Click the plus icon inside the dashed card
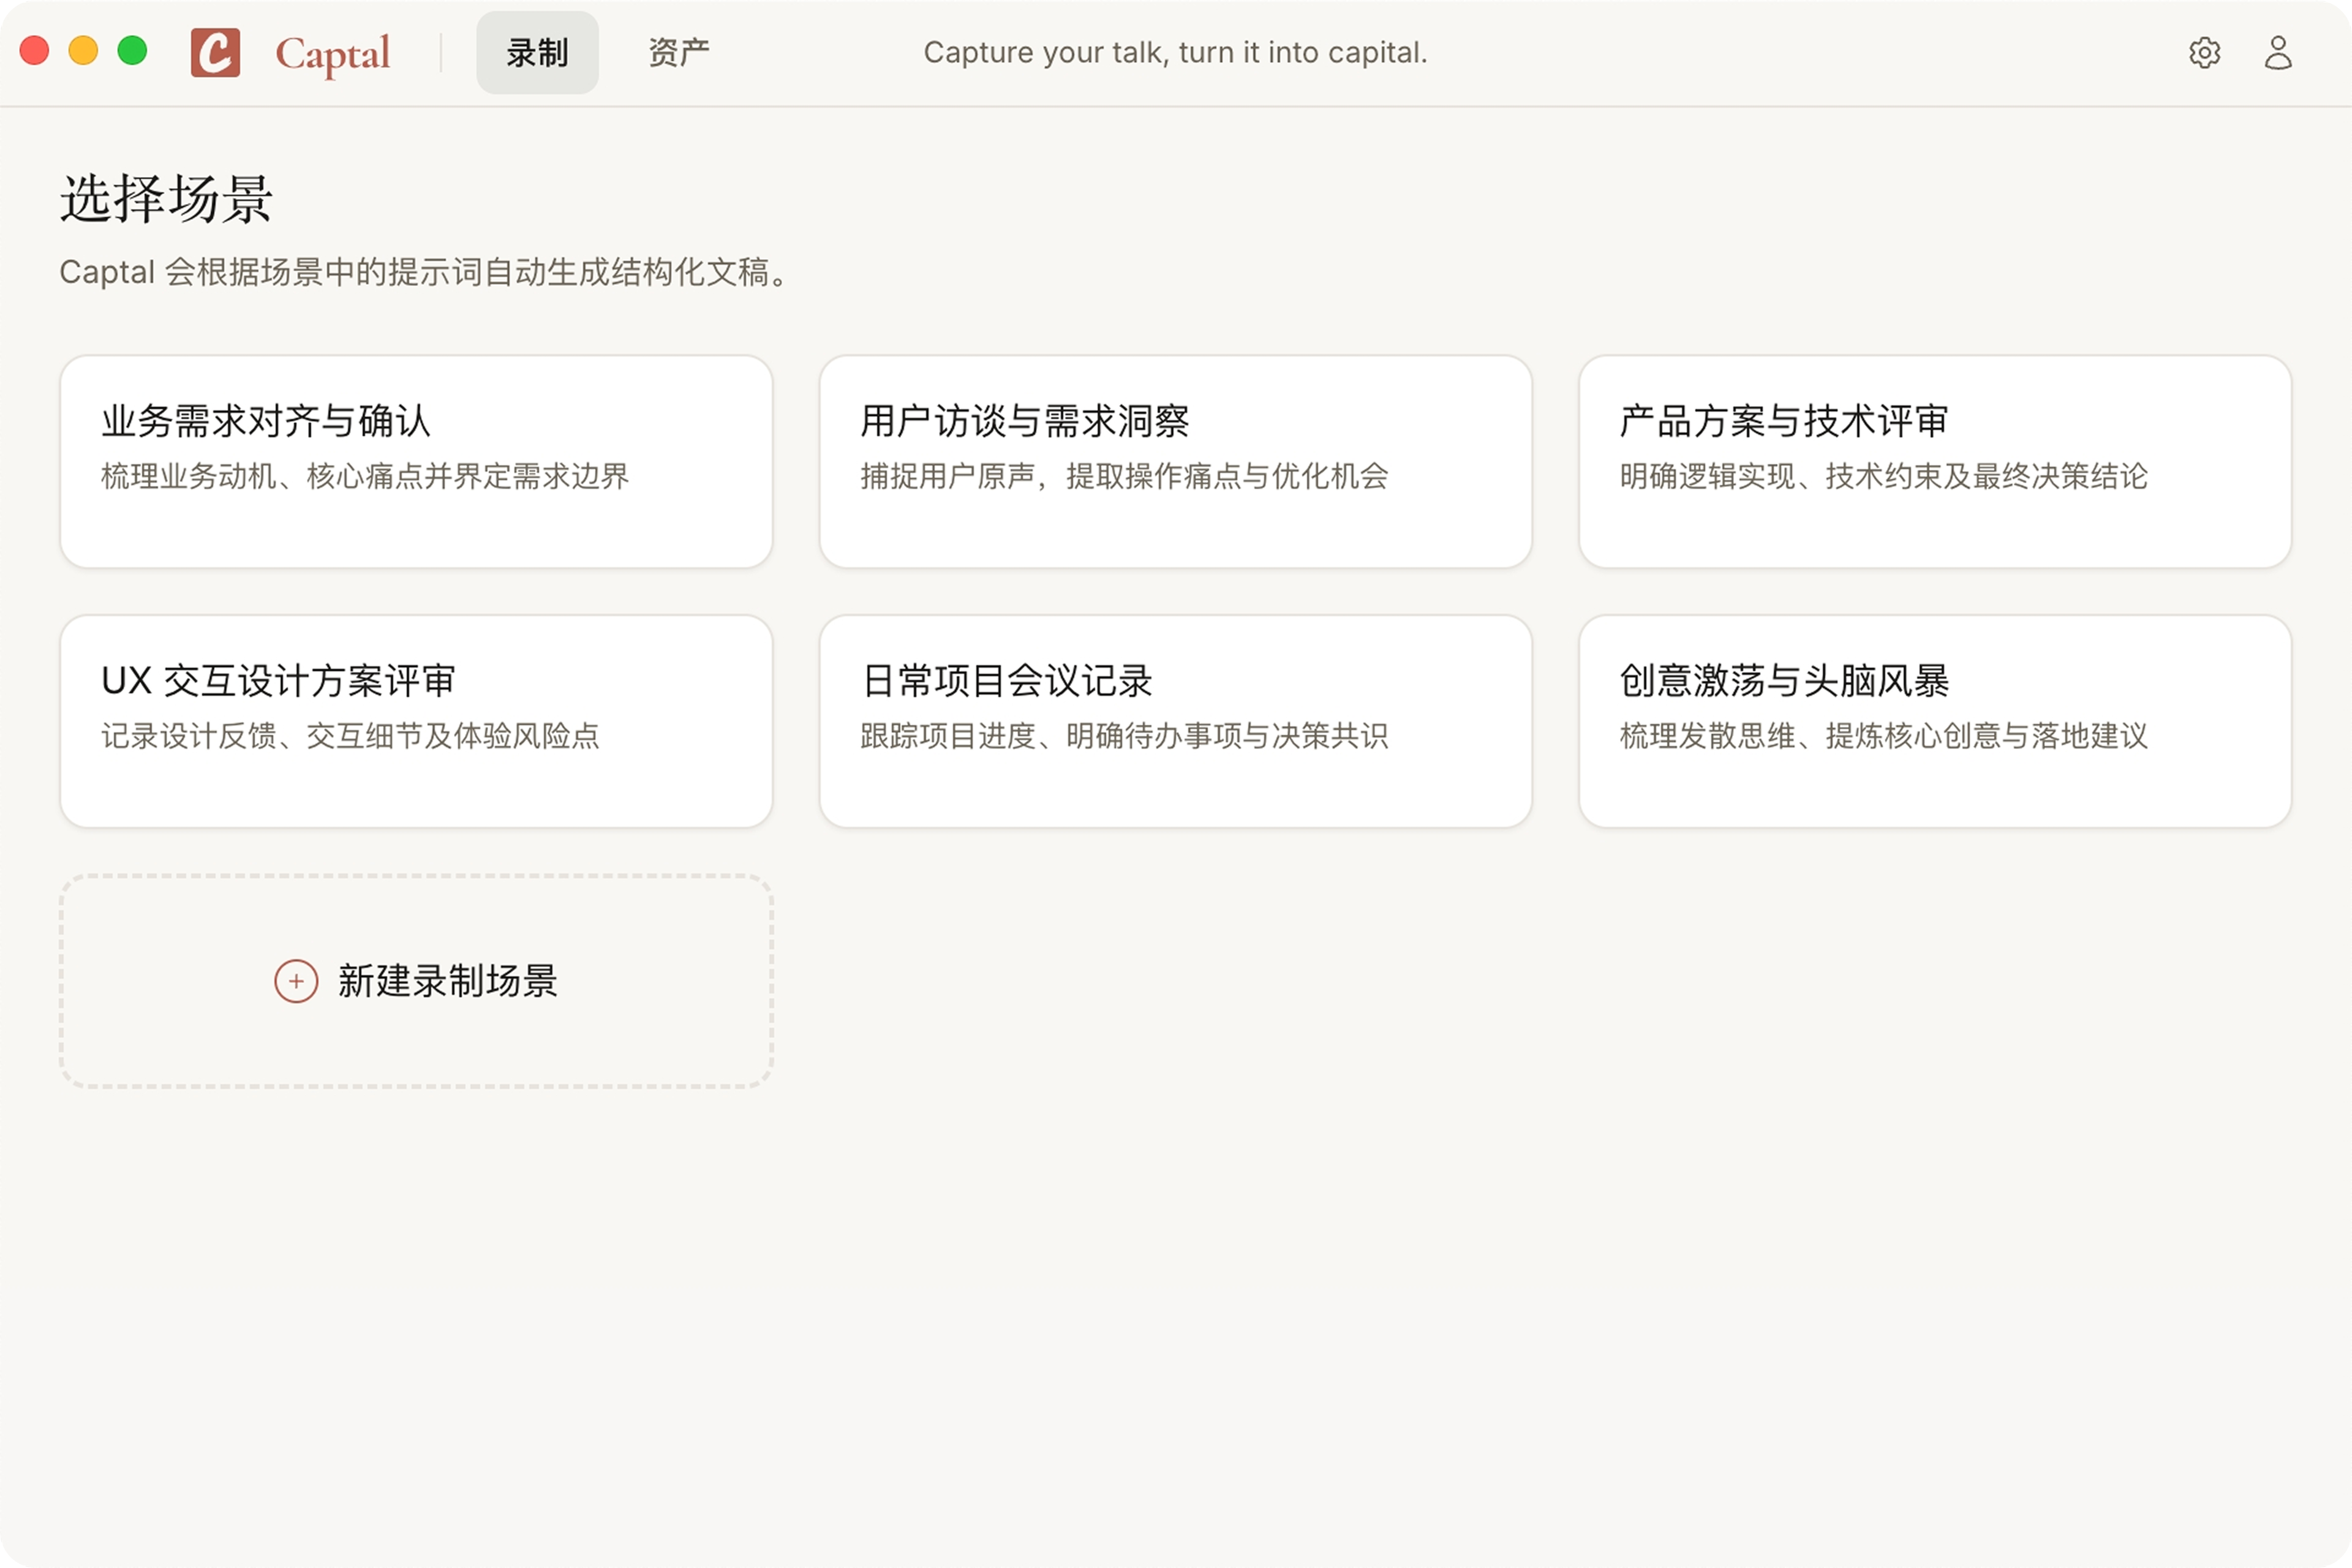Image resolution: width=2352 pixels, height=1568 pixels. click(296, 982)
